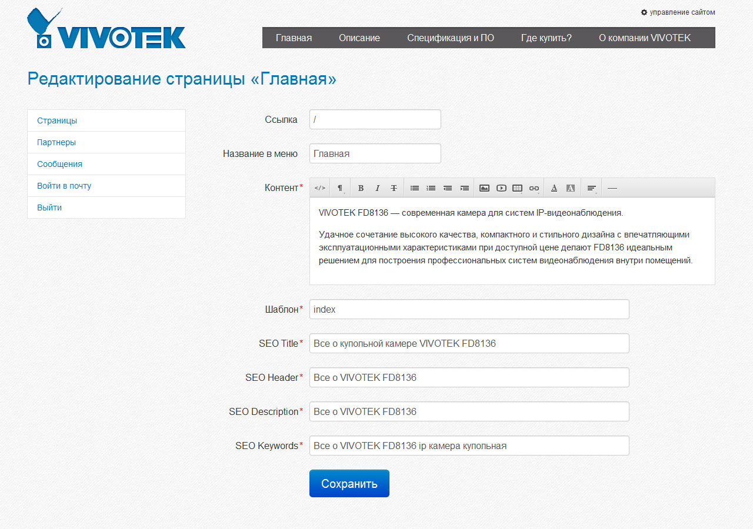Insert video via editor toolbar
Image resolution: width=753 pixels, height=529 pixels.
coord(501,188)
